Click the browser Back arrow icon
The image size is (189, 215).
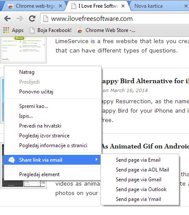click(7, 18)
